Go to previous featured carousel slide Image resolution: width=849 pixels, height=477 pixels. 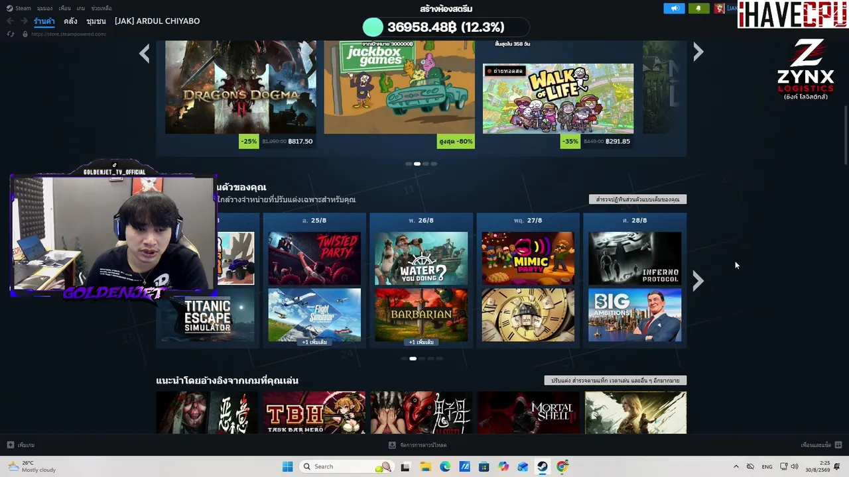[145, 53]
